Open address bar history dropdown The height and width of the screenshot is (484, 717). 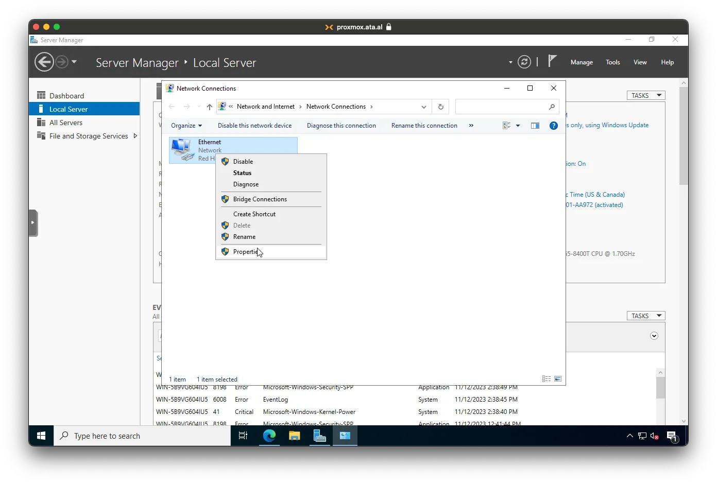click(x=424, y=107)
